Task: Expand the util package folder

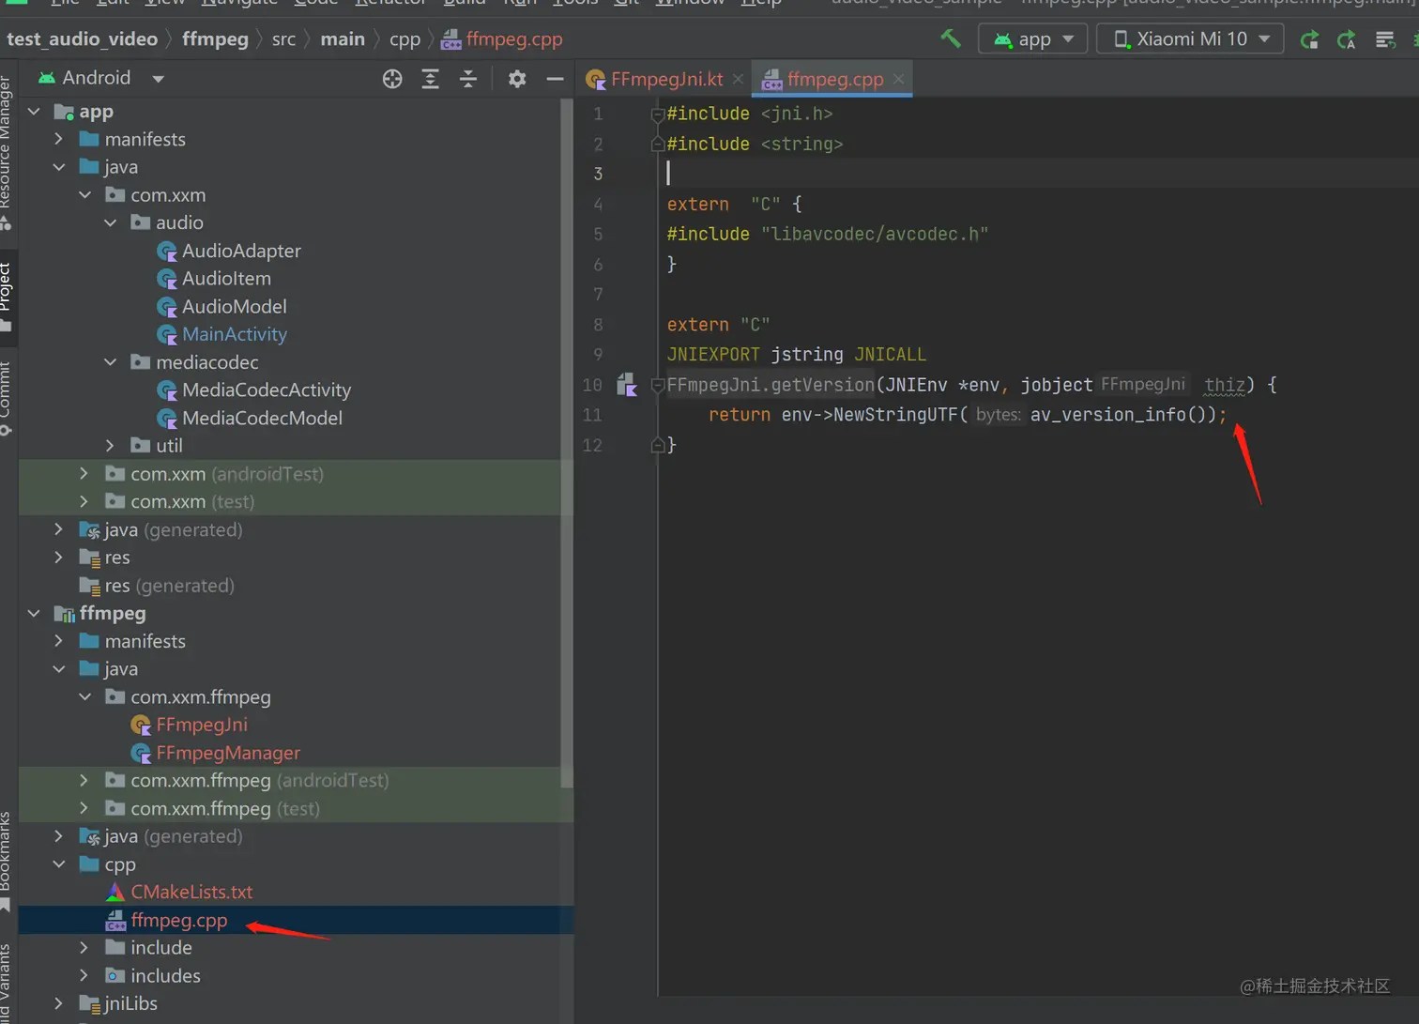Action: pyautogui.click(x=110, y=446)
